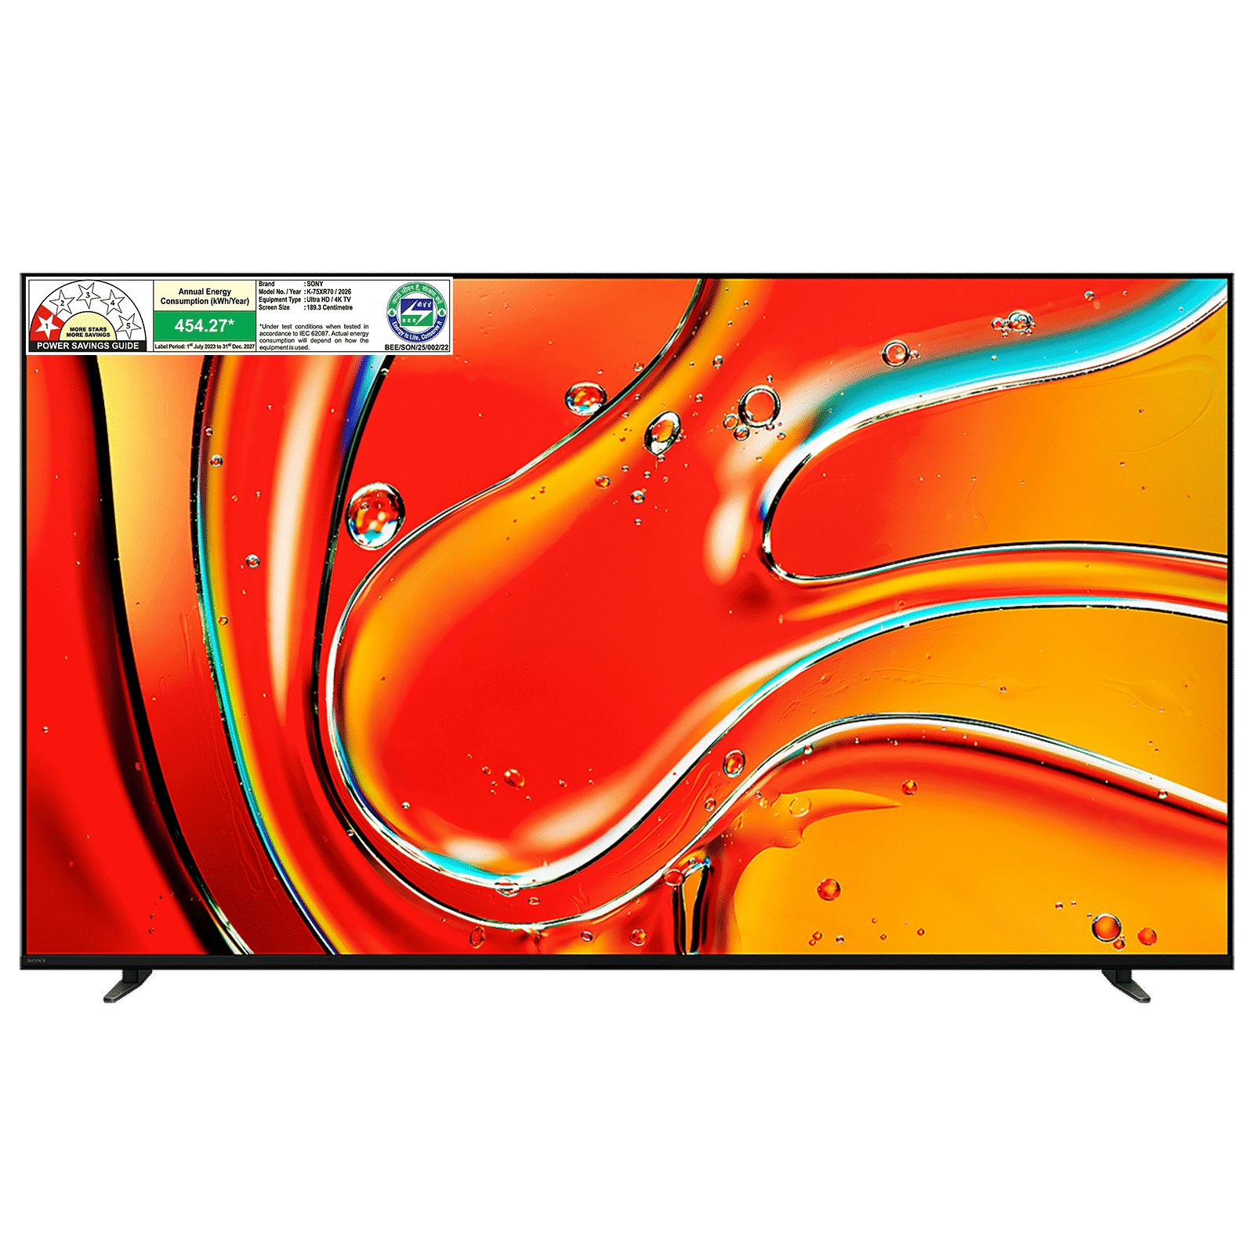Click the number 4 star outline
This screenshot has width=1254, height=1254.
coord(113,302)
